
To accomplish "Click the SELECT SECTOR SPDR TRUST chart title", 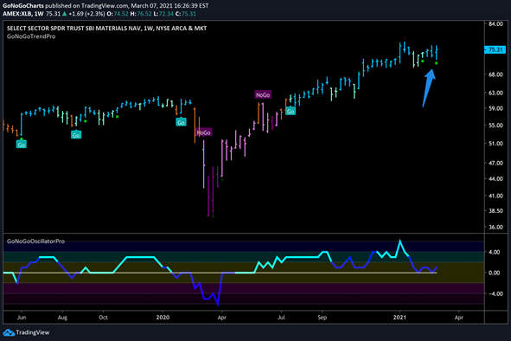I will click(x=106, y=29).
